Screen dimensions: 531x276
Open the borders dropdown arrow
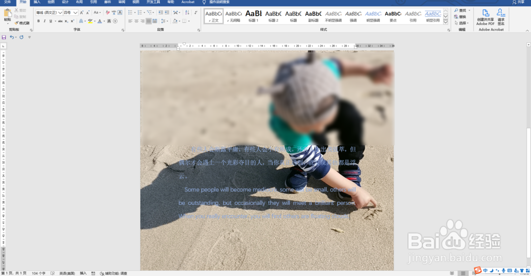click(189, 21)
